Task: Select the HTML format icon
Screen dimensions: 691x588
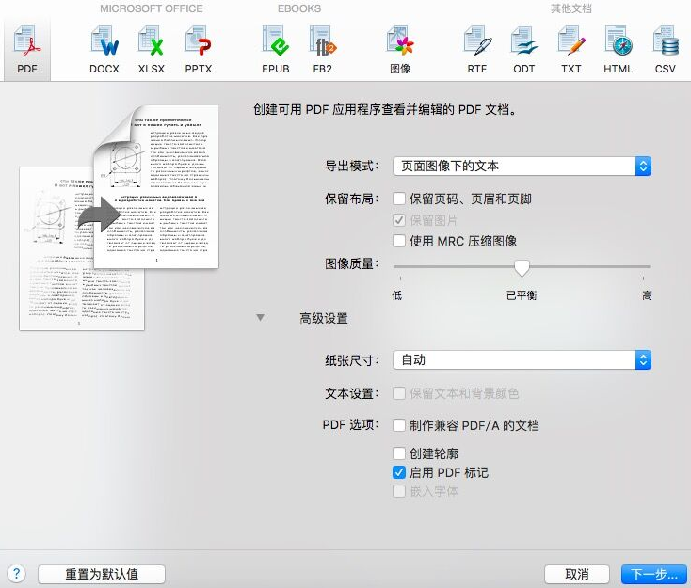Action: (618, 50)
